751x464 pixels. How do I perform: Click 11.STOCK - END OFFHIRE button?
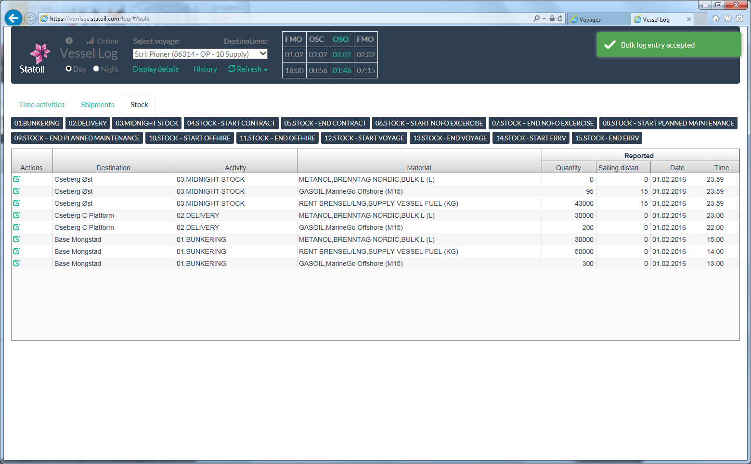(x=277, y=138)
